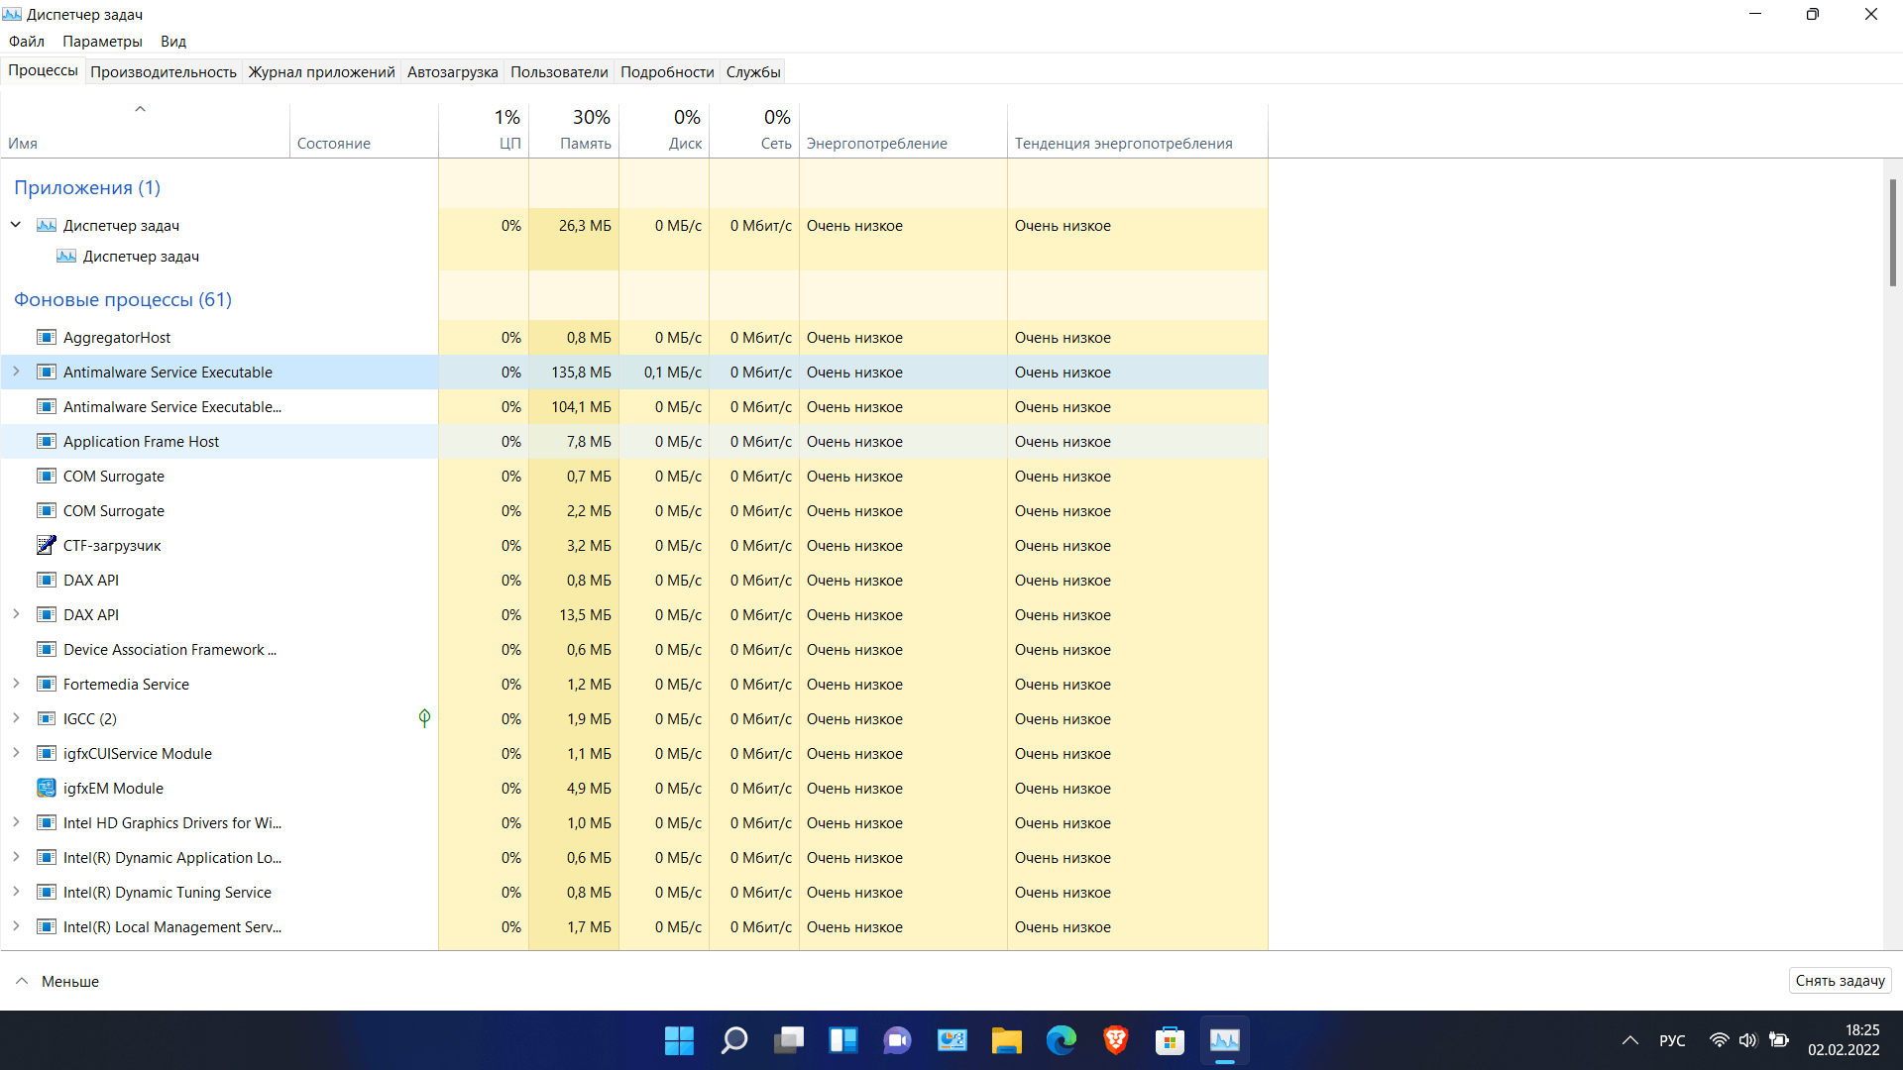Click the CTF-загрузчик process icon
The image size is (1903, 1070).
[x=47, y=545]
